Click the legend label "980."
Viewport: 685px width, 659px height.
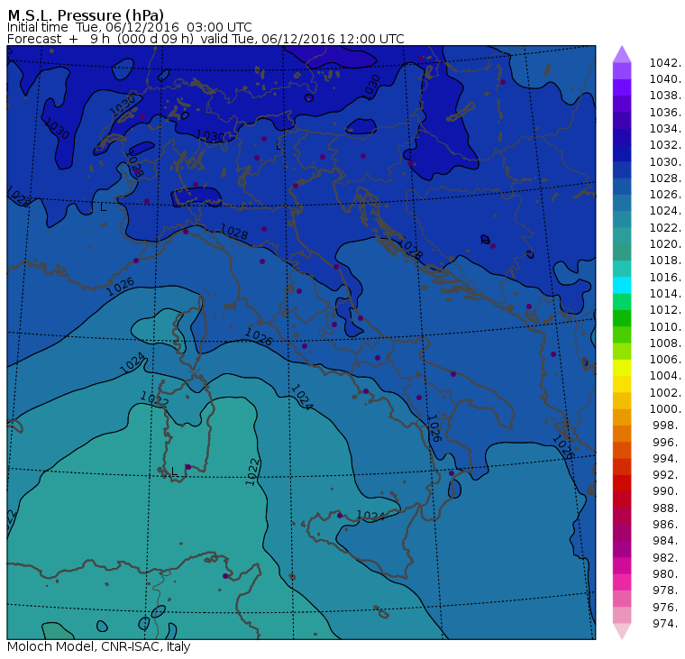(x=668, y=573)
